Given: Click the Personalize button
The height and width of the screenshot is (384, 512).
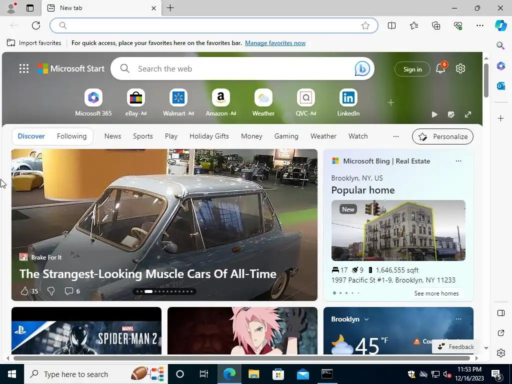Looking at the screenshot, I should [x=442, y=136].
